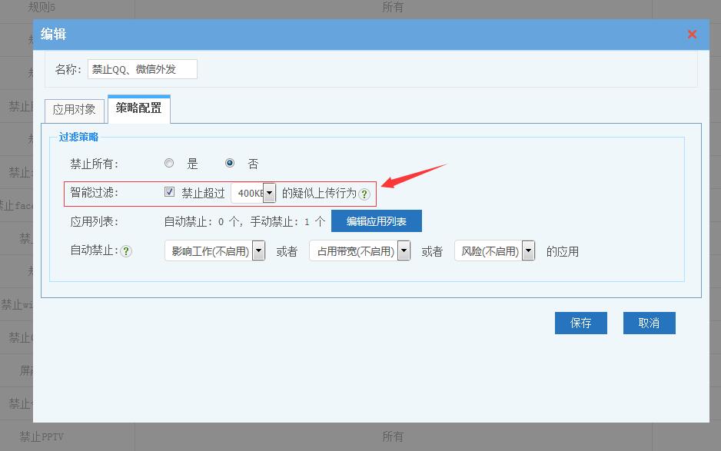The width and height of the screenshot is (721, 451).
Task: Click the 禁止PPTV rule in background list
Action: pyautogui.click(x=42, y=436)
